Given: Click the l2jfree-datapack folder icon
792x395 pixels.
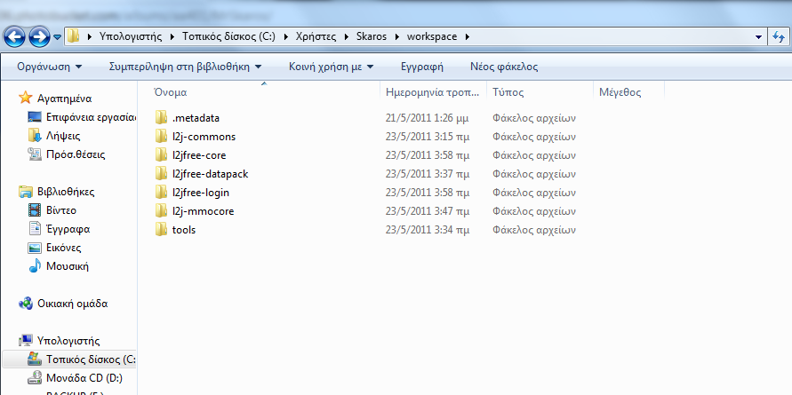Looking at the screenshot, I should [161, 174].
